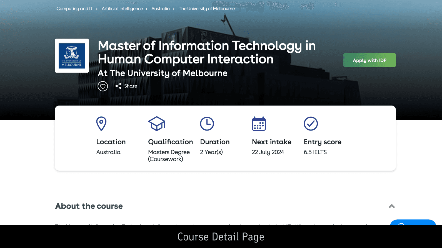Click the '6.5 IELTS' entry score
Image resolution: width=442 pixels, height=248 pixels.
(x=315, y=152)
